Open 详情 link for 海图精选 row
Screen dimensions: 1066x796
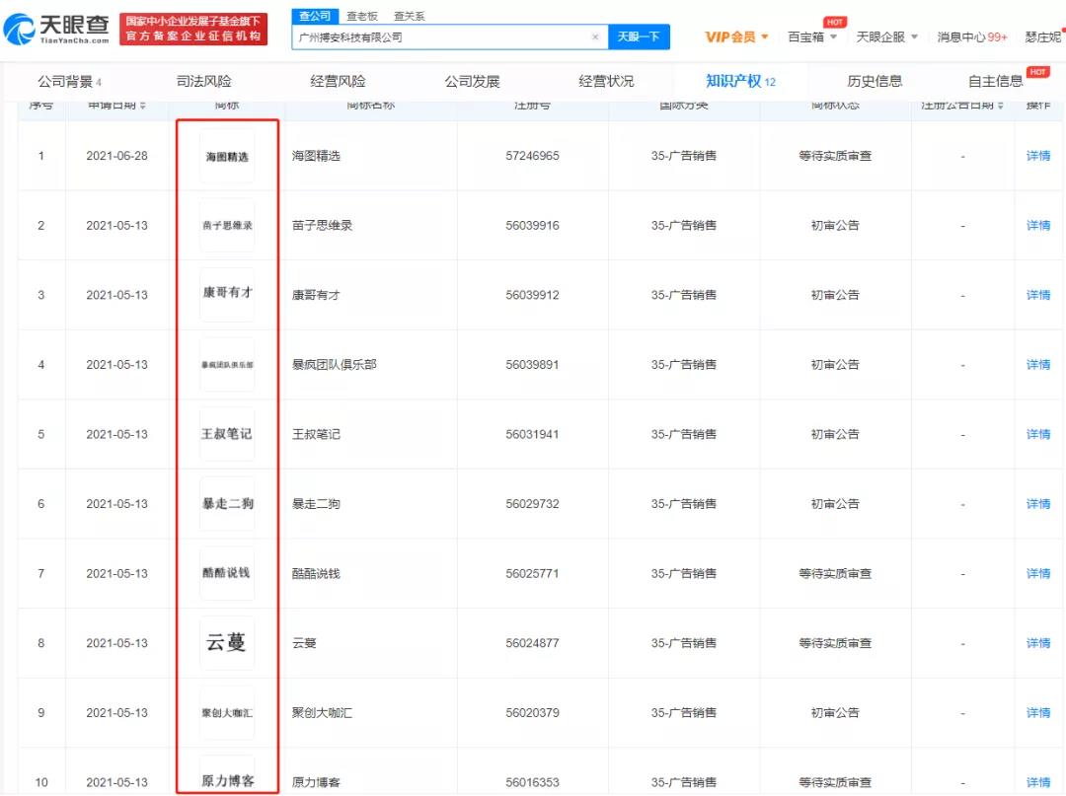(x=1037, y=156)
